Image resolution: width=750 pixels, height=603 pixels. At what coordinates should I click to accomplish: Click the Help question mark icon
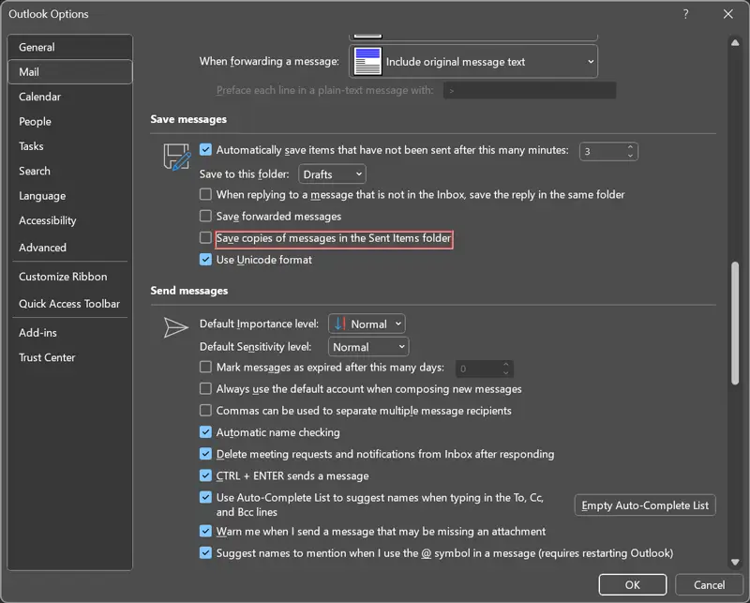(x=685, y=14)
